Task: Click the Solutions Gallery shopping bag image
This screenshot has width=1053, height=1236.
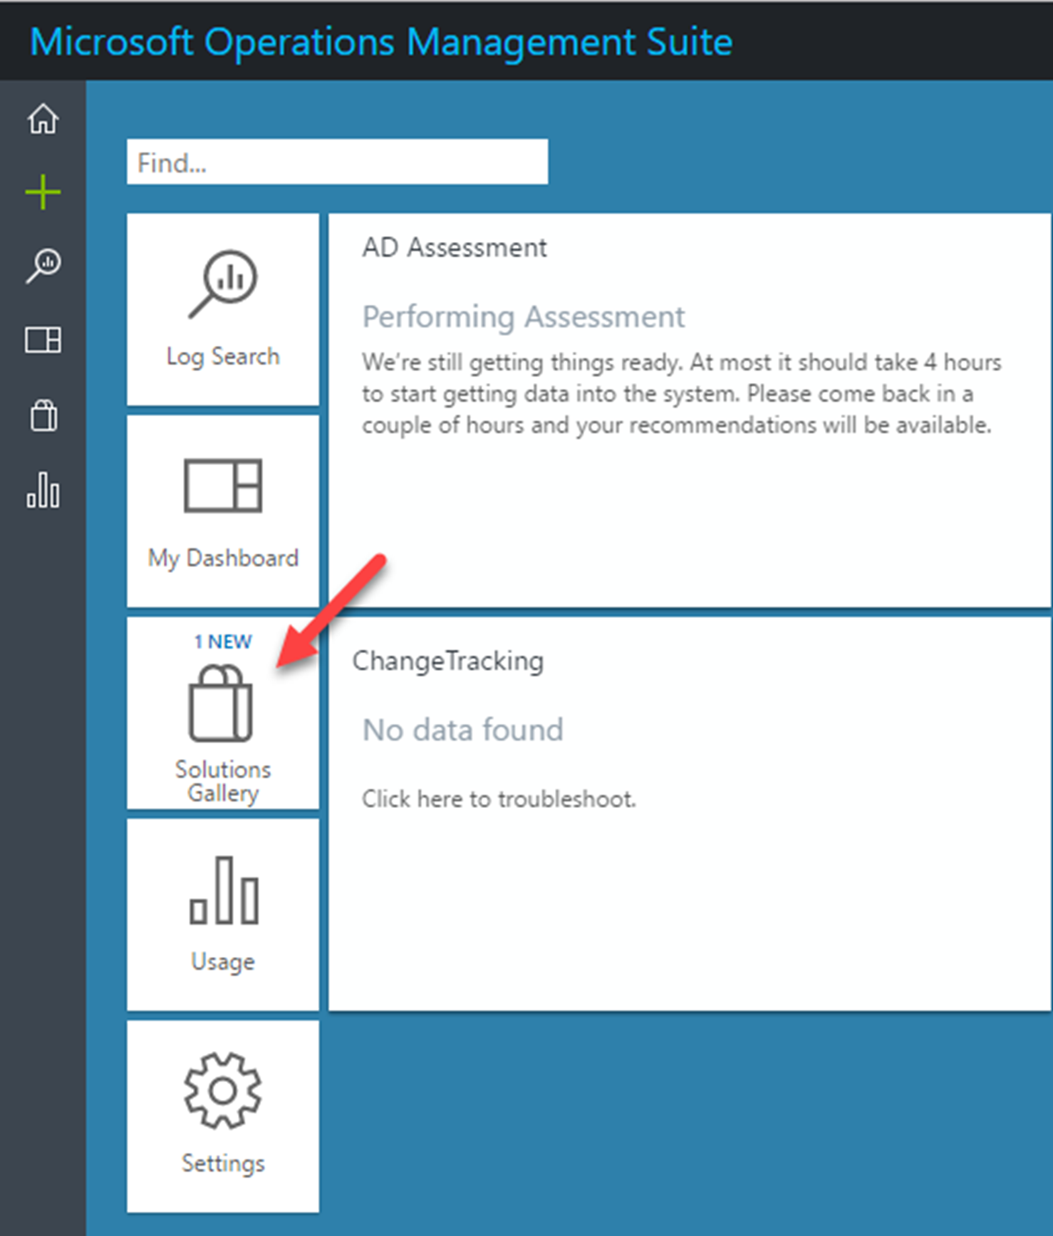Action: pyautogui.click(x=220, y=700)
